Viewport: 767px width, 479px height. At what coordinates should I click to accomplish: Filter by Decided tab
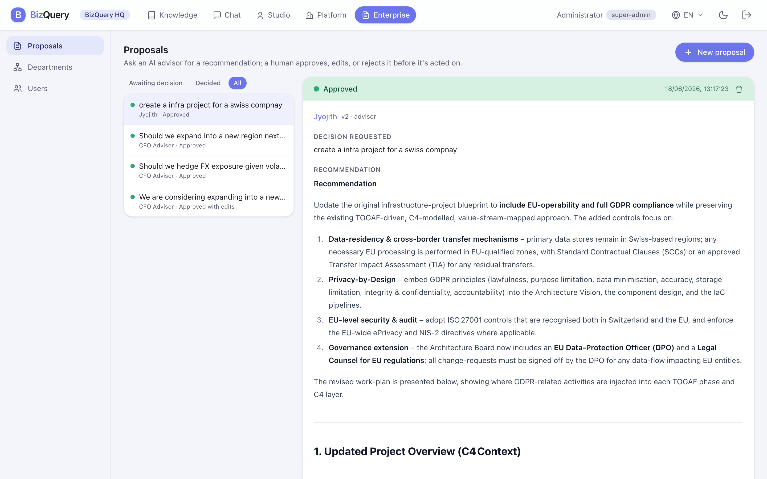click(x=208, y=83)
